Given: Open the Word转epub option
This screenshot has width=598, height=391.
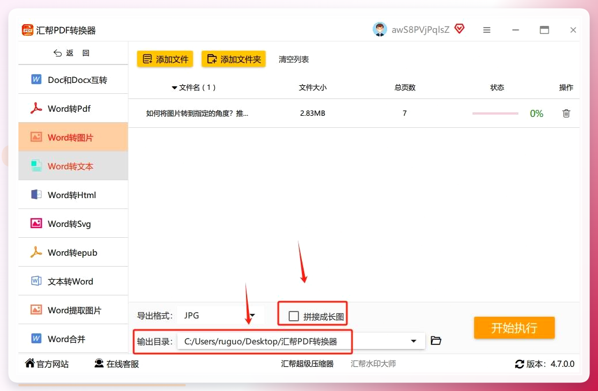Looking at the screenshot, I should (73, 252).
